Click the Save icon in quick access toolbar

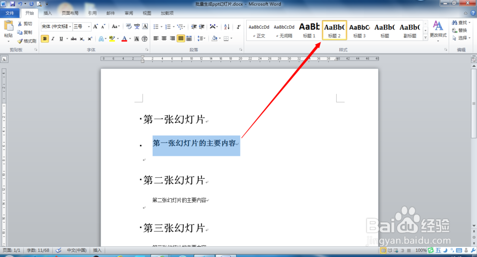pyautogui.click(x=12, y=4)
